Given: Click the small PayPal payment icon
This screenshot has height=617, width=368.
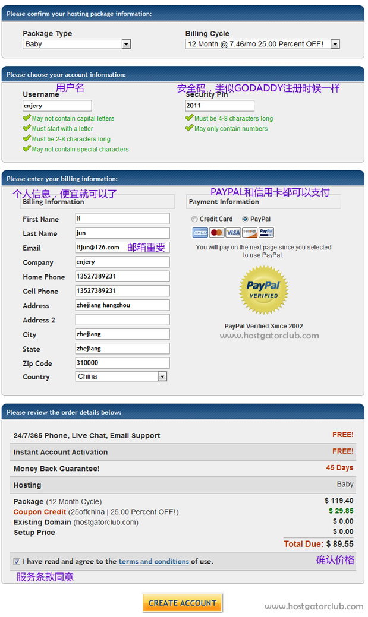Looking at the screenshot, I should pos(266,233).
